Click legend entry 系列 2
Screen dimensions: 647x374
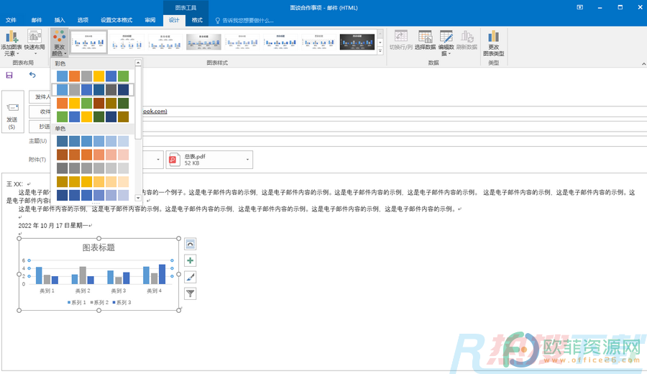click(x=99, y=303)
